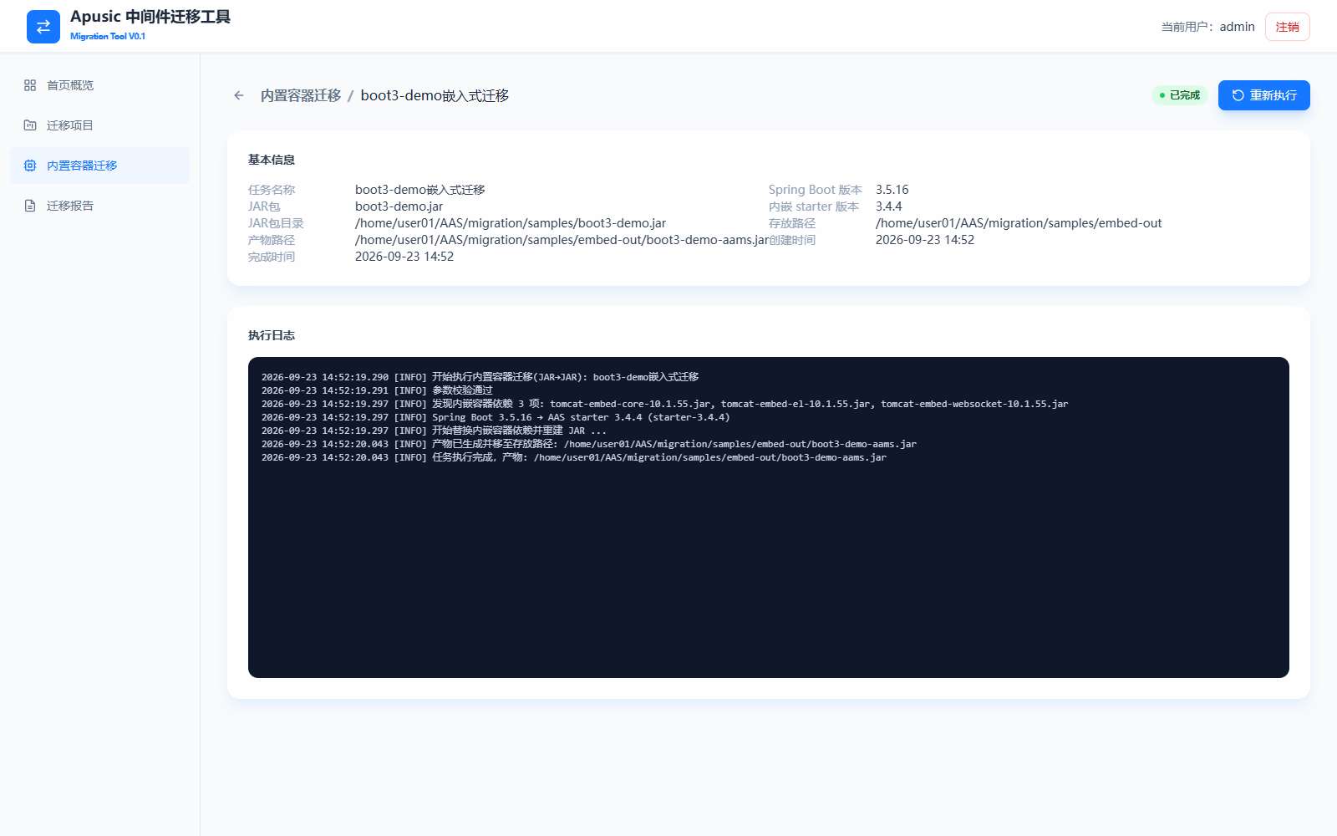Click the log line 参数校验通过
1337x836 pixels.
click(x=377, y=390)
